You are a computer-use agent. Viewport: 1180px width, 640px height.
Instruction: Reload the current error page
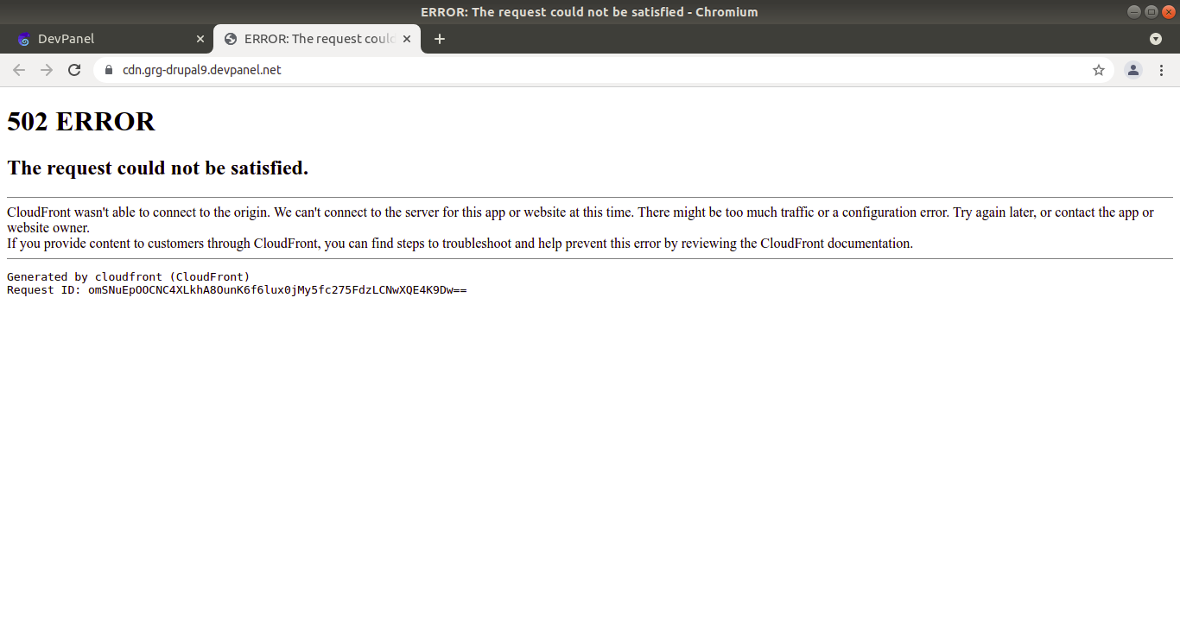pos(74,70)
